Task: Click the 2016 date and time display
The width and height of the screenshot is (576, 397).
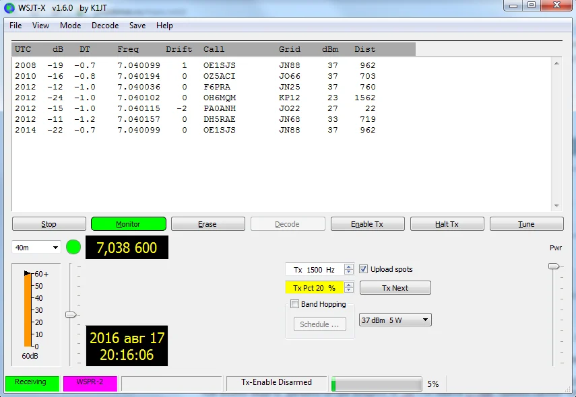Action: pos(127,346)
